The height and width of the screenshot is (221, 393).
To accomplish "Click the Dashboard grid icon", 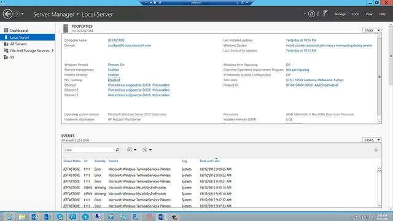I will click(6, 30).
